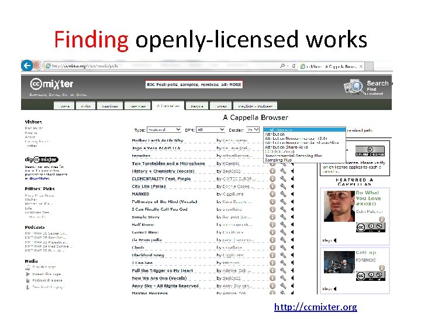Click the BIG Fest announcement banner link
Screen dimensions: 421x316
194,84
